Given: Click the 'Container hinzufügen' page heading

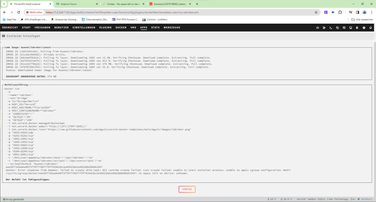Looking at the screenshot, I should [x=23, y=36].
